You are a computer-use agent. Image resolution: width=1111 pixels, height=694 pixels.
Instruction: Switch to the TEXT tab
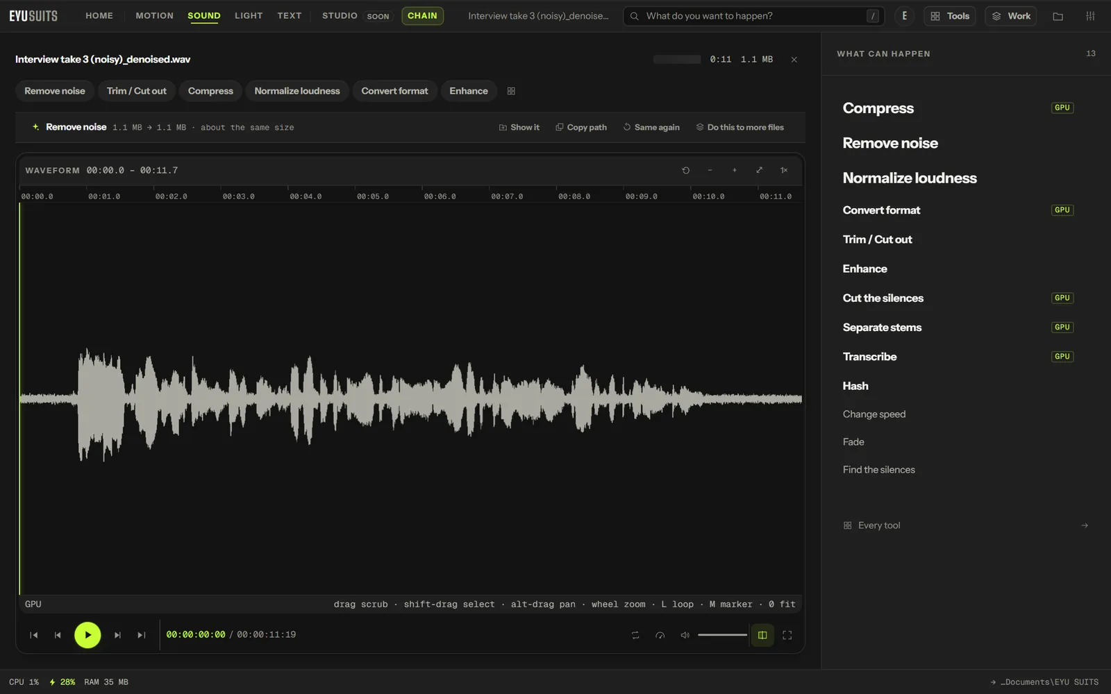[290, 16]
